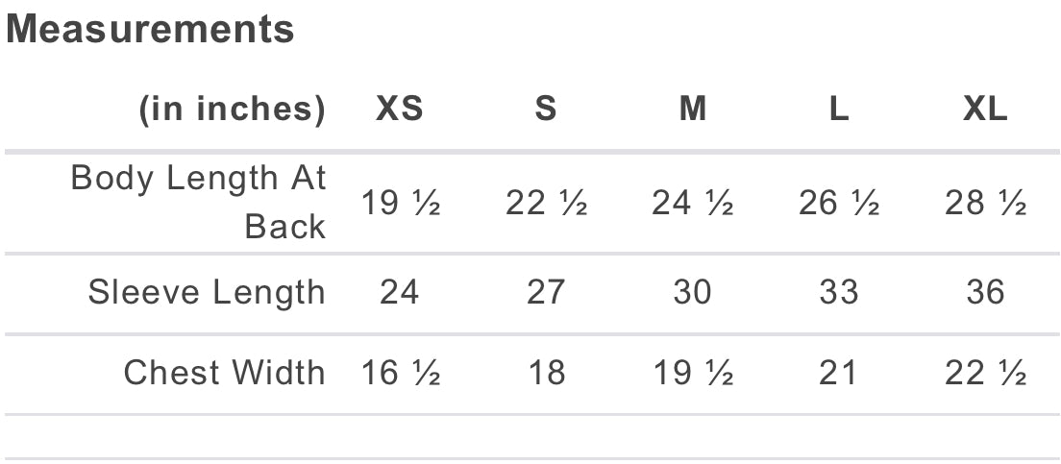Click the Measurements heading
The height and width of the screenshot is (464, 1061).
point(150,29)
